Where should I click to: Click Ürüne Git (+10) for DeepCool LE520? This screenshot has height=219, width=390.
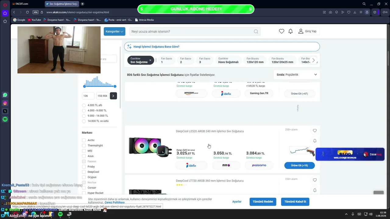point(300,165)
